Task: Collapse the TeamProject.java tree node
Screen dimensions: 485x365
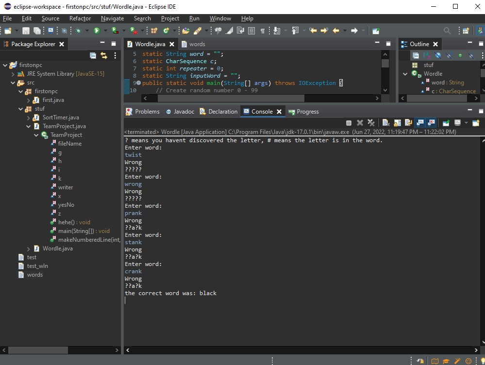Action: click(29, 126)
